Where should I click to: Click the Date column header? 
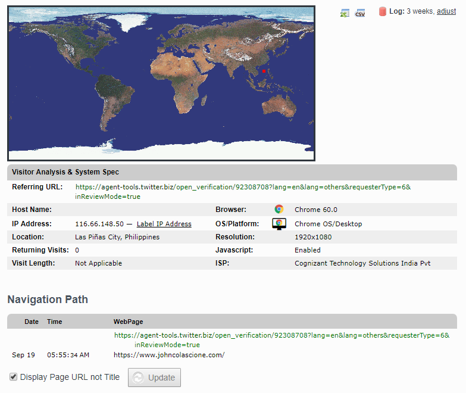[32, 322]
